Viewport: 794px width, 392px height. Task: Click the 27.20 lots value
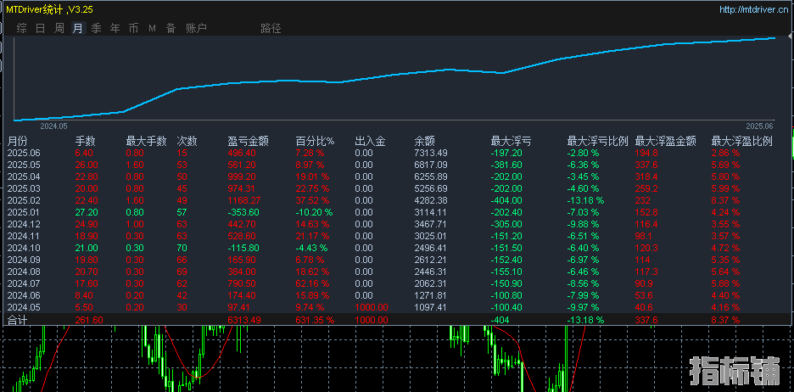87,212
